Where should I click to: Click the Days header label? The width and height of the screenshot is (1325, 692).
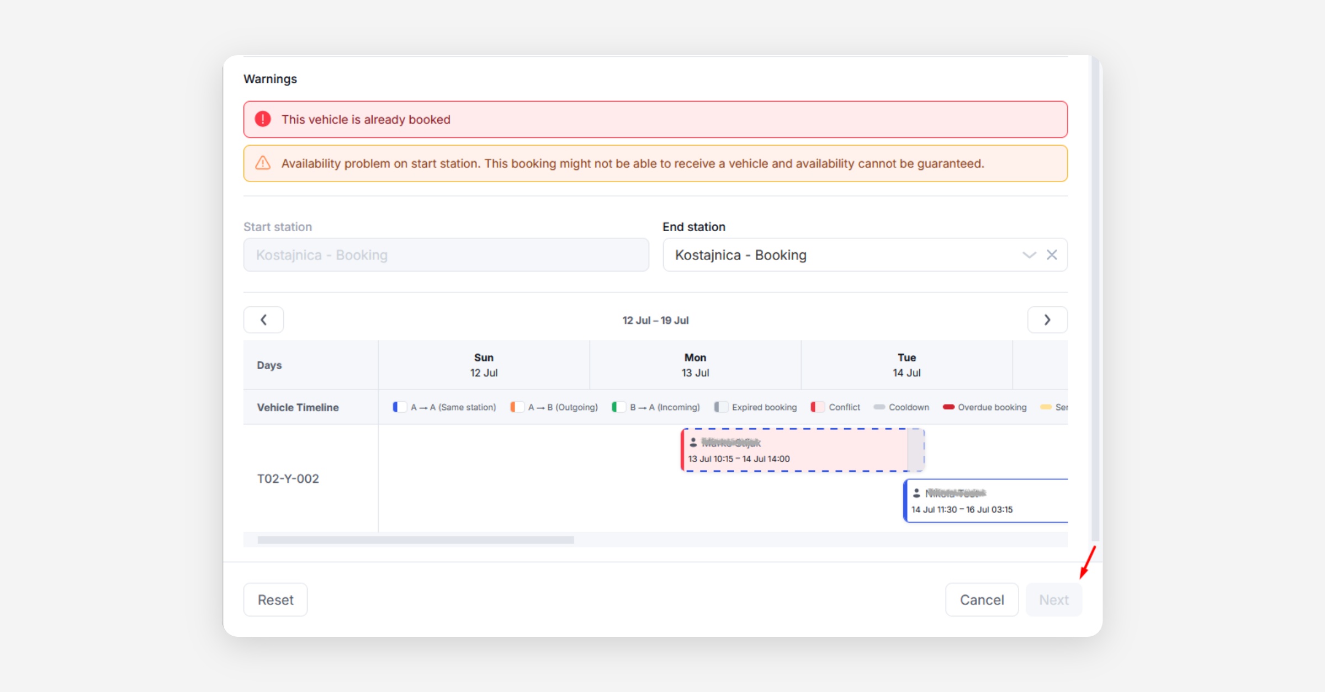[269, 365]
